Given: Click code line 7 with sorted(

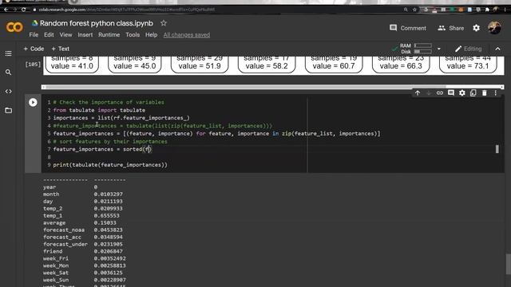Looking at the screenshot, I should point(102,149).
